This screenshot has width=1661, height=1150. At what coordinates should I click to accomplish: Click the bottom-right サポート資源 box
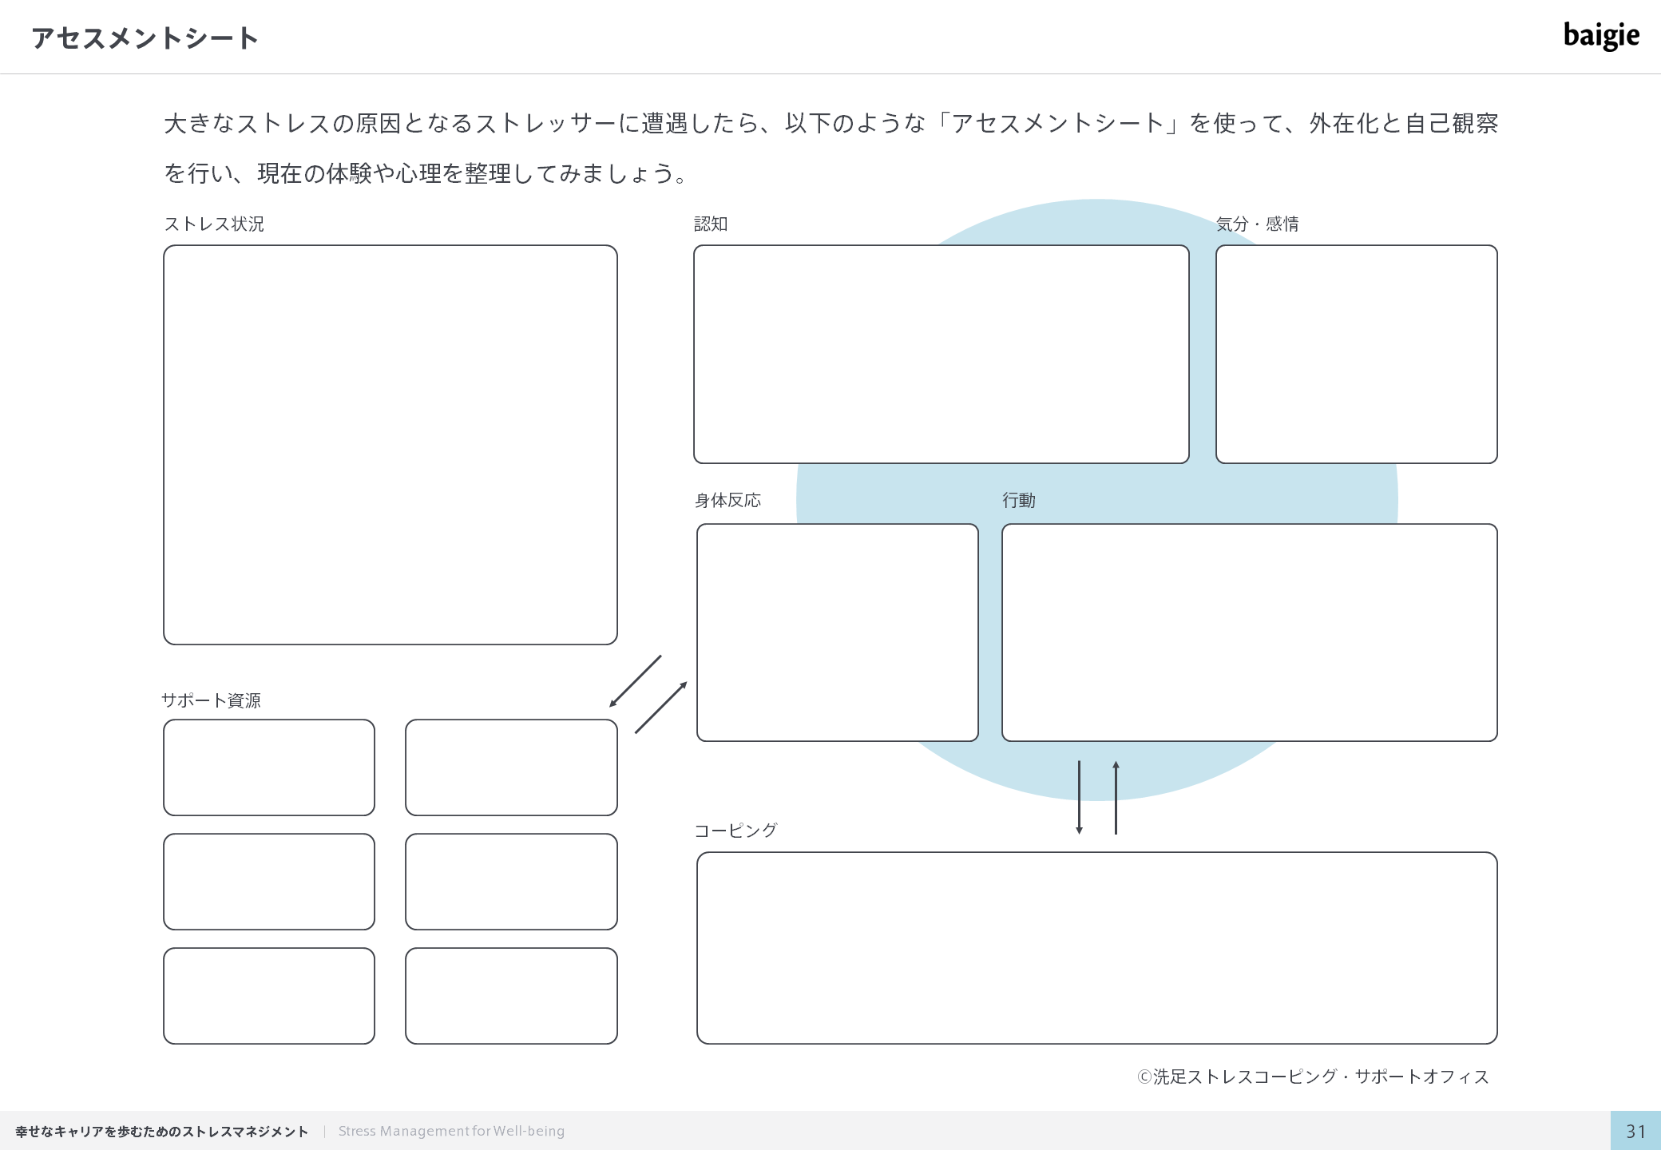pos(511,995)
